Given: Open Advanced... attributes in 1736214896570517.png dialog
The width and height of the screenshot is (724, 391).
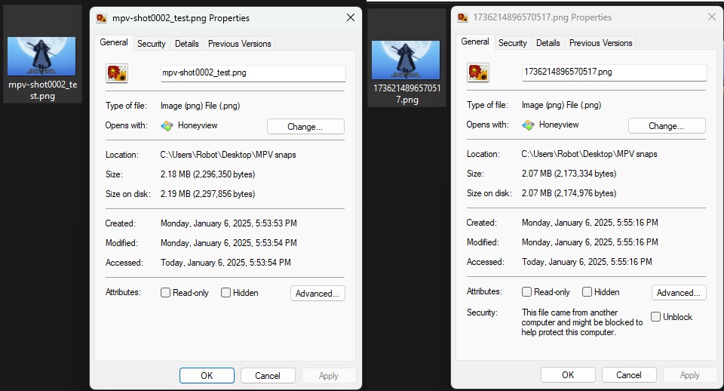Looking at the screenshot, I should 678,293.
